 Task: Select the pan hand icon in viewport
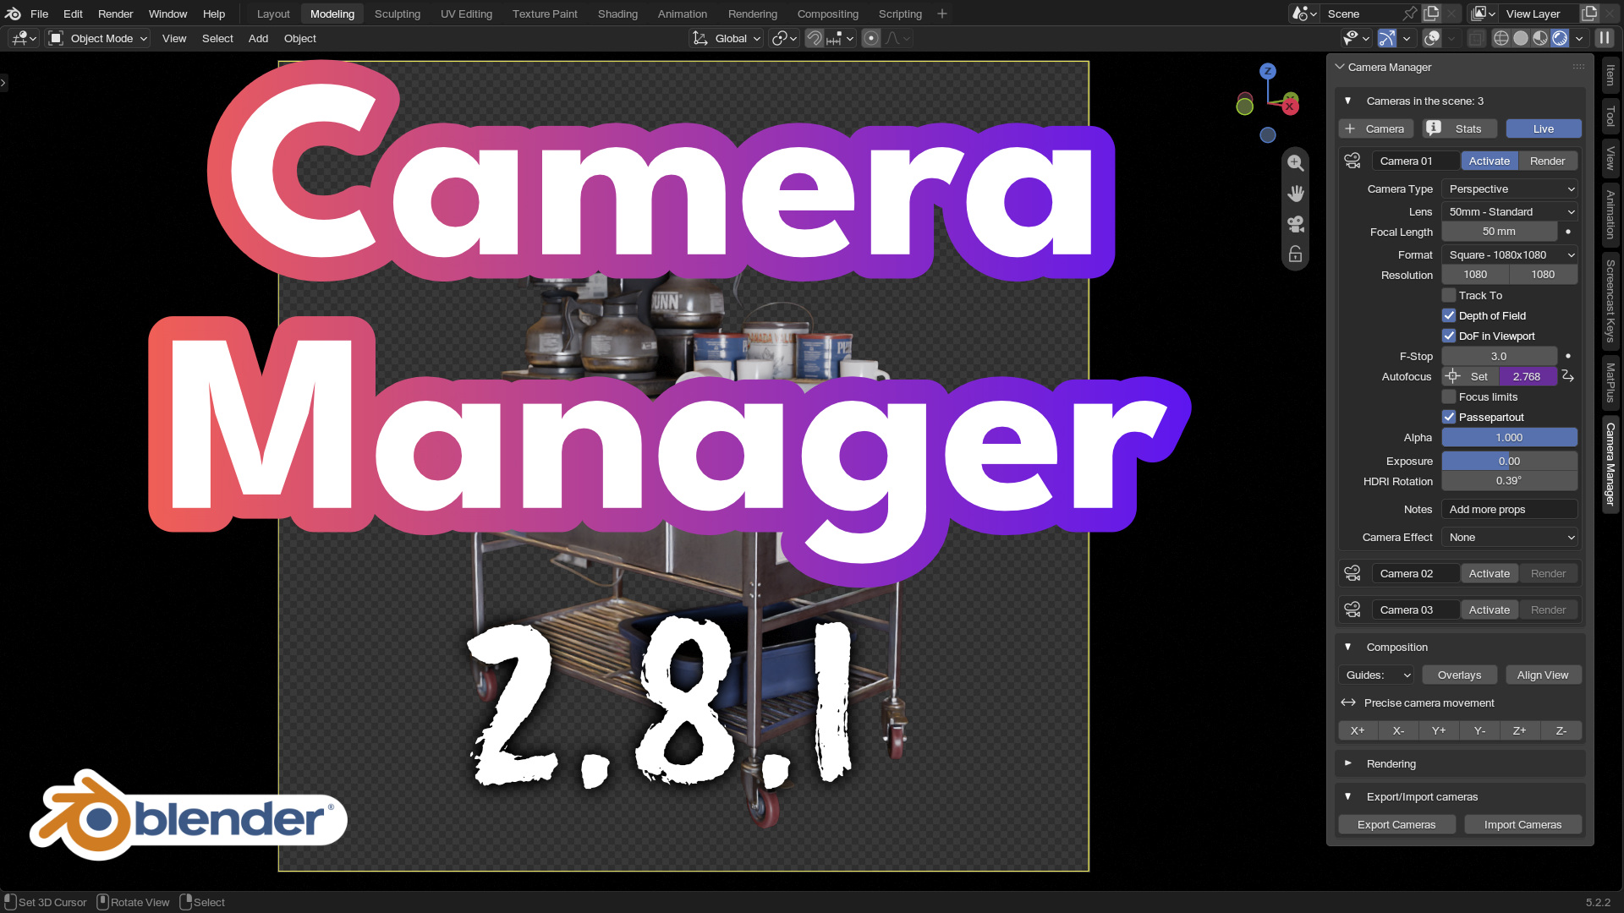tap(1295, 194)
